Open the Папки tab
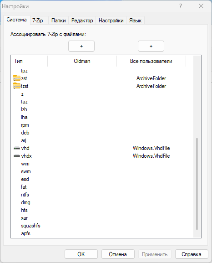This screenshot has height=263, width=212. (58, 21)
